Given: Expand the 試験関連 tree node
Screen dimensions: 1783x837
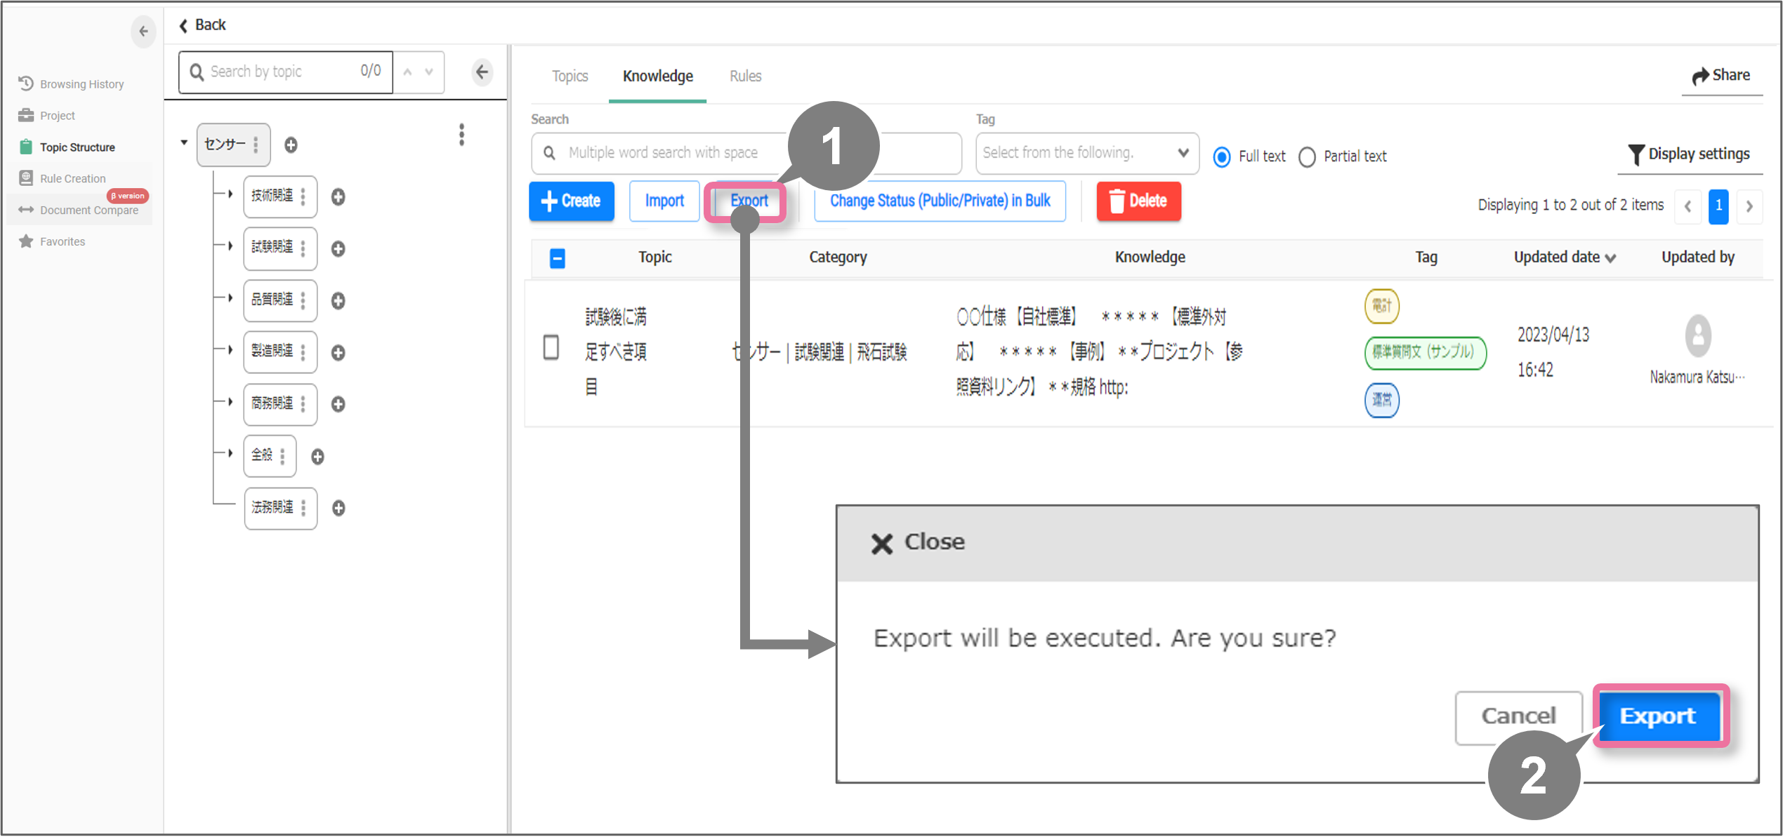Looking at the screenshot, I should [x=230, y=246].
